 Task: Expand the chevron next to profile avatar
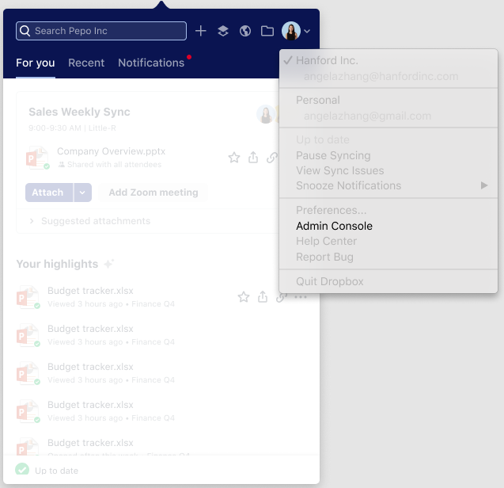coord(307,31)
